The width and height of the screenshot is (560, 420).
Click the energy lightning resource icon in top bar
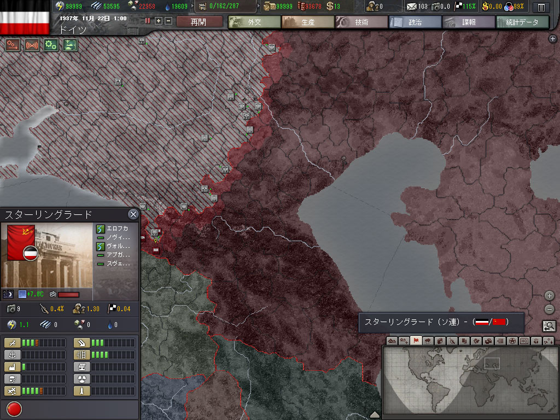[60, 6]
